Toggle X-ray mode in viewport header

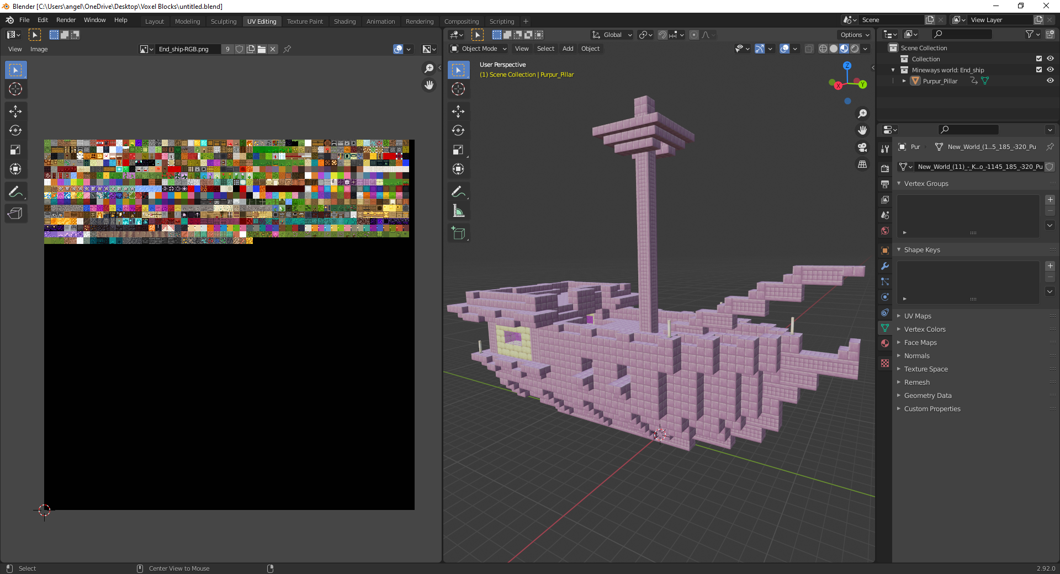pyautogui.click(x=809, y=49)
